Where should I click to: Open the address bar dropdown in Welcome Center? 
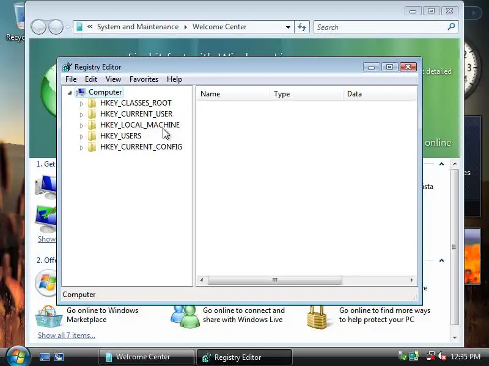[288, 27]
